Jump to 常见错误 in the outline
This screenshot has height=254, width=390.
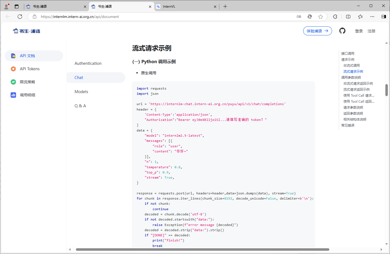click(x=348, y=126)
